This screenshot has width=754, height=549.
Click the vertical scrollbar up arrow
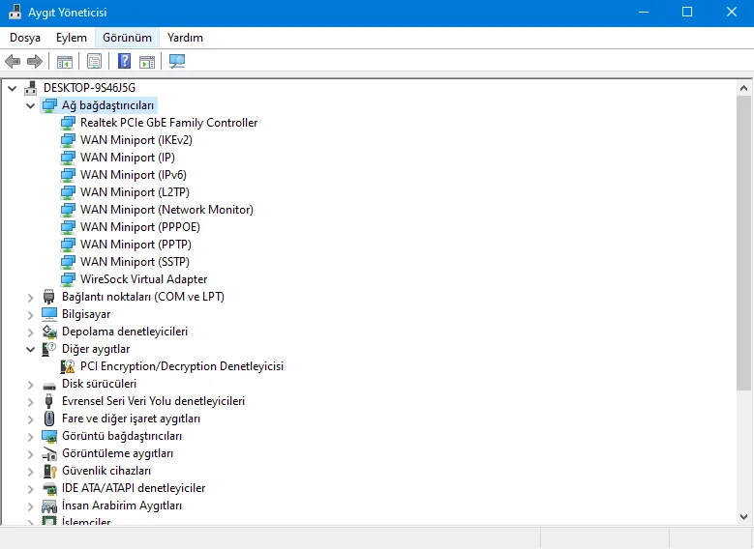coord(743,88)
